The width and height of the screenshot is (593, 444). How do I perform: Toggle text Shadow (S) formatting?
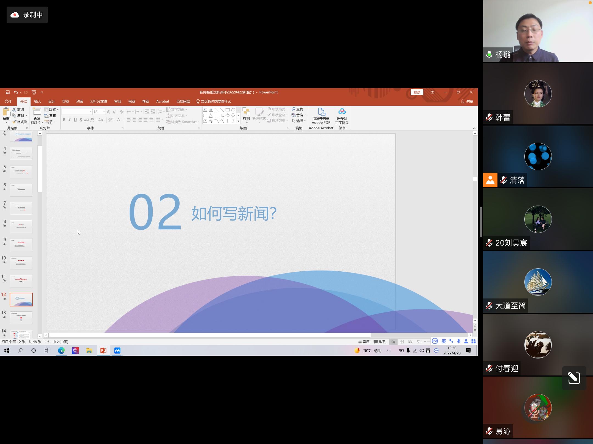coord(81,120)
